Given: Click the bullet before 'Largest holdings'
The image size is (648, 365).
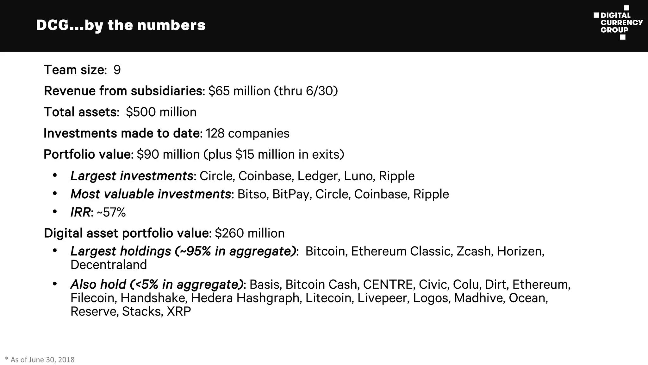Looking at the screenshot, I should pos(55,251).
